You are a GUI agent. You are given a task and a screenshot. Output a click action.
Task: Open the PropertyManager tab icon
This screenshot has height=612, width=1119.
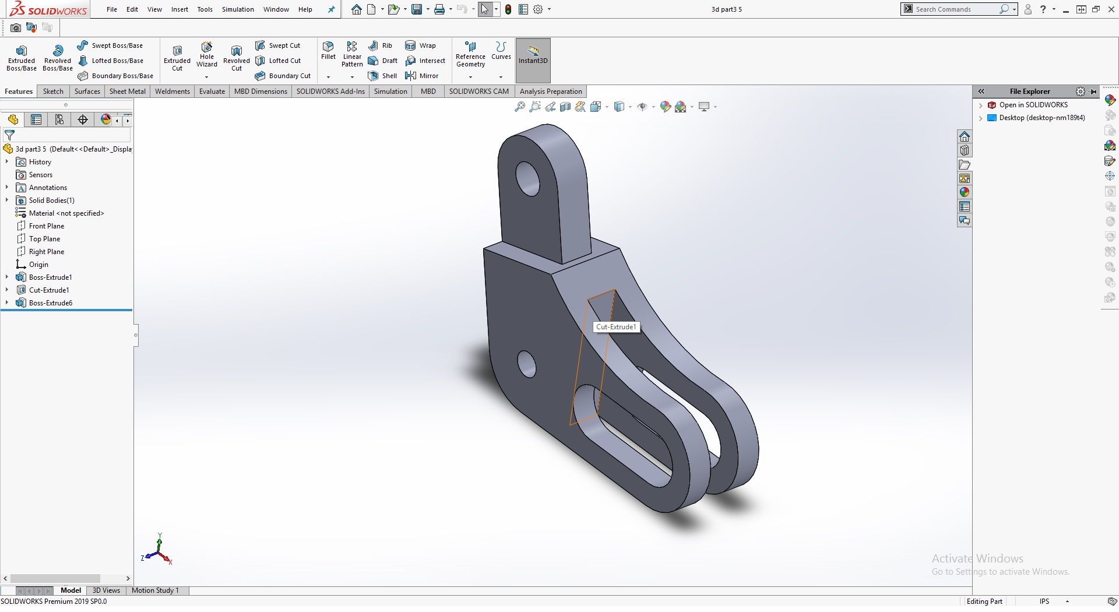tap(36, 119)
